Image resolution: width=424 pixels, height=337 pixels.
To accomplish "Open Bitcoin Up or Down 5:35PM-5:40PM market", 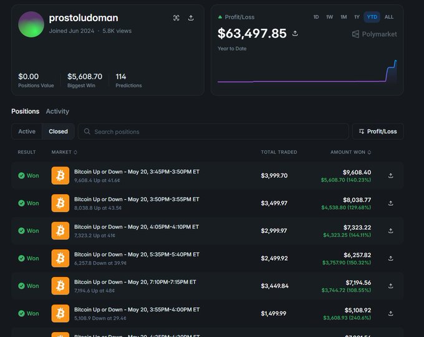I will click(x=137, y=255).
